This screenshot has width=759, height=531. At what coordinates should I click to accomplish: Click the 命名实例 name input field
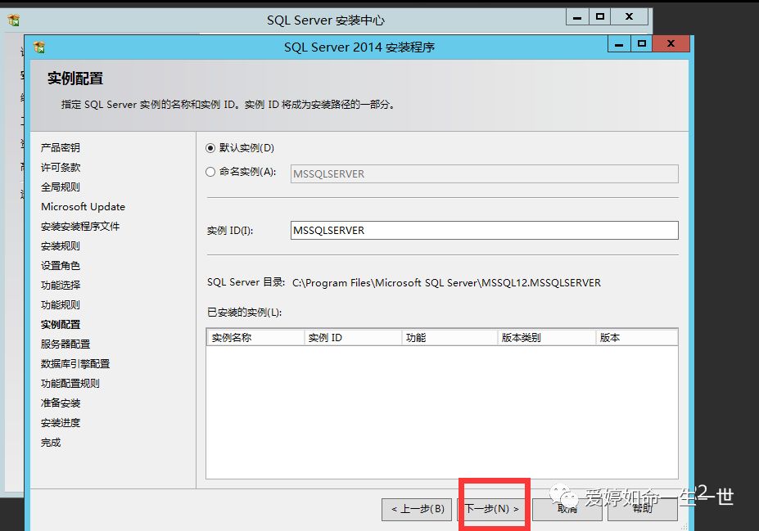[484, 174]
